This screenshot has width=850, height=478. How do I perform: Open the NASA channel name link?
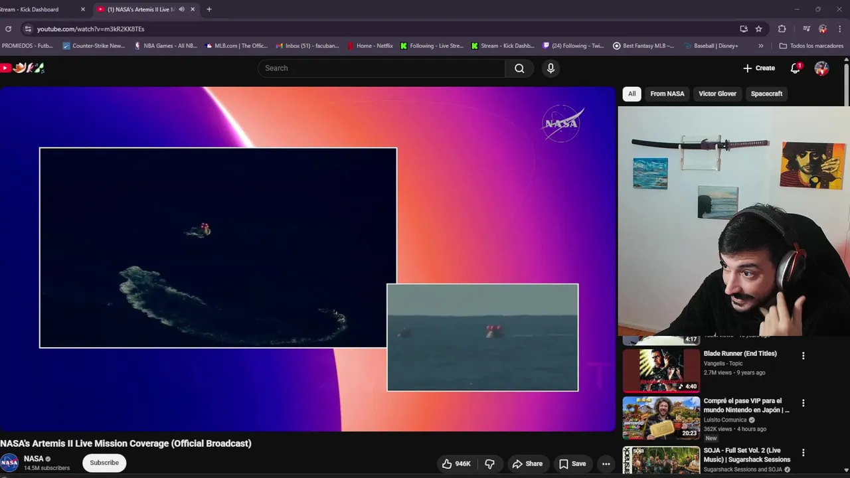tap(33, 459)
